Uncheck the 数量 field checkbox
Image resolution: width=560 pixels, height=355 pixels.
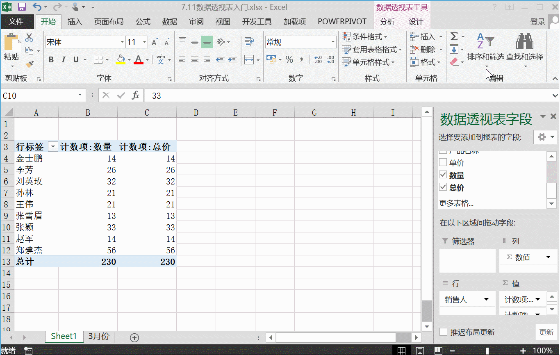point(443,175)
